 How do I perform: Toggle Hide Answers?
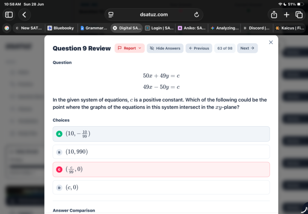point(165,48)
